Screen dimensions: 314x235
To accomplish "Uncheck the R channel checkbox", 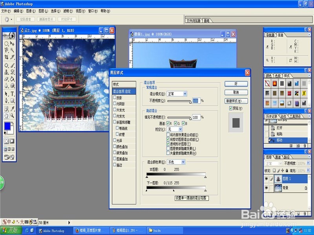I will coord(168,123).
